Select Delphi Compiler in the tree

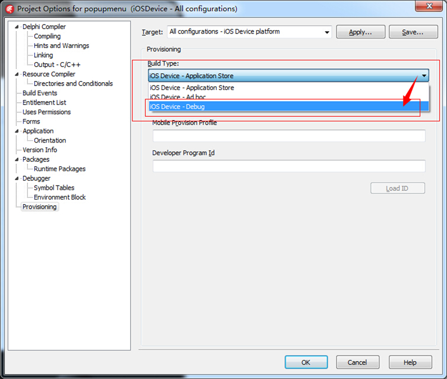tap(44, 27)
